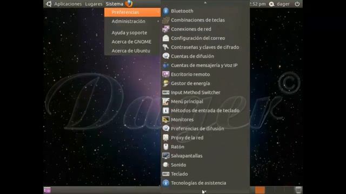Screen dimensions: 346x194
Task: Open the Trash icon in bottom panel
Action: (298, 190)
